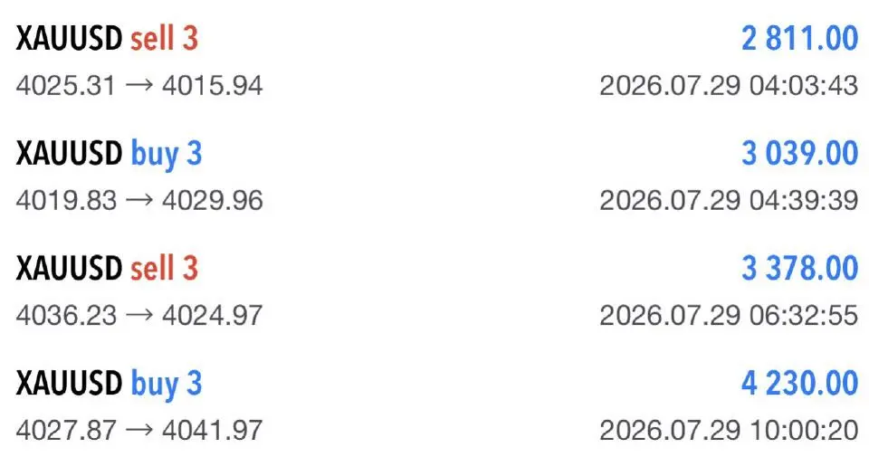Click the red 'sell 3' label in first row
Screen dimensions: 869x476
(x=164, y=39)
